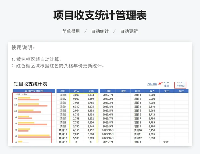Click the pink 收入 bar for 6月
This screenshot has width=200, height=154.
coord(34,137)
